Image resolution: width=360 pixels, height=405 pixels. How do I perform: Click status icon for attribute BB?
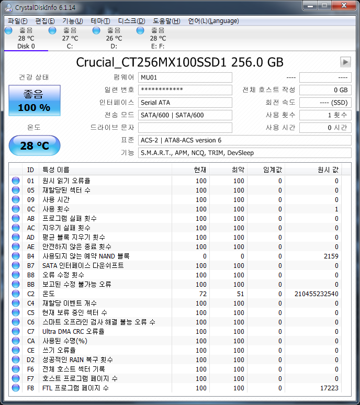click(16, 284)
